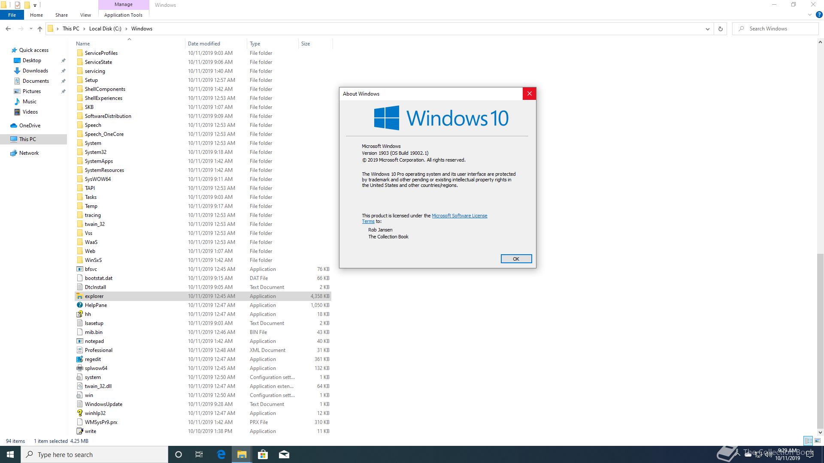Expand the Quick Access Toolbar customize dropdown
This screenshot has width=824, height=463.
coord(35,5)
